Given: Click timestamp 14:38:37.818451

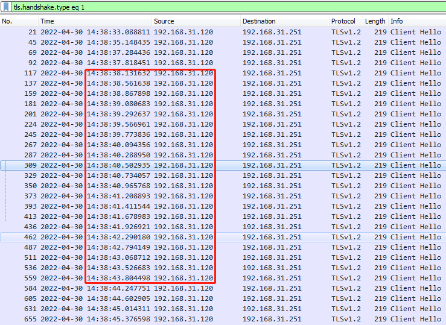Looking at the screenshot, I should [118, 63].
